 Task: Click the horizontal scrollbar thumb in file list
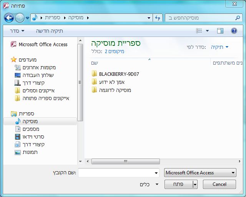[x=126, y=161]
